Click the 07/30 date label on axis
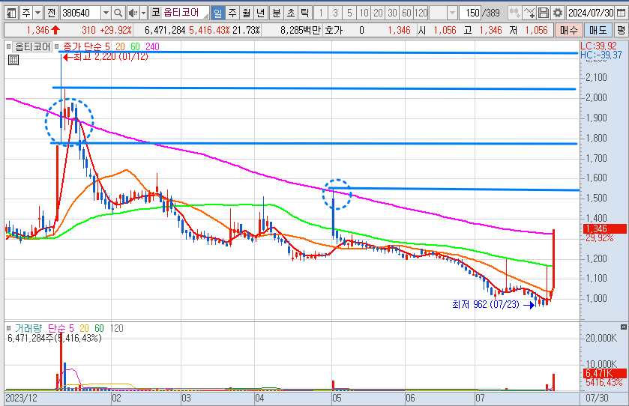Viewport: 629px width, 406px height. click(x=597, y=398)
